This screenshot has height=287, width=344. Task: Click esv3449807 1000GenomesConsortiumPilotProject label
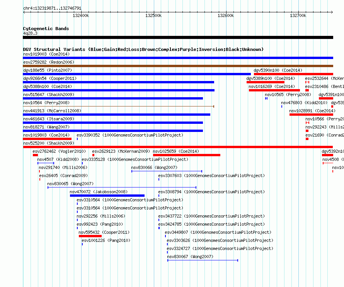click(x=218, y=232)
